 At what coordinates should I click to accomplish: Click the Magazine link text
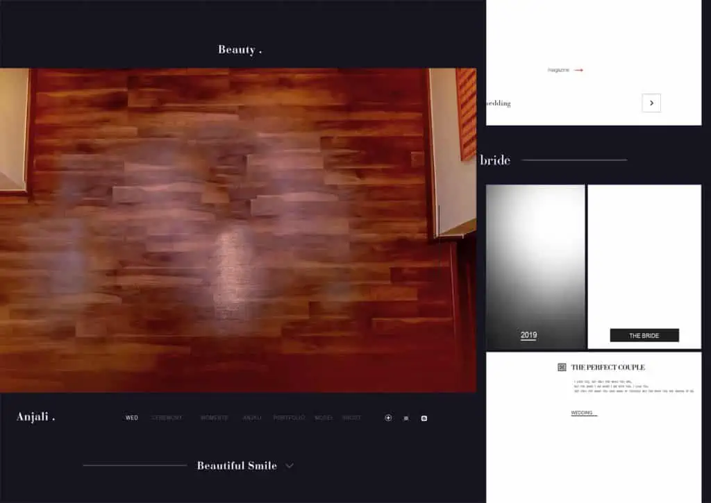(558, 70)
